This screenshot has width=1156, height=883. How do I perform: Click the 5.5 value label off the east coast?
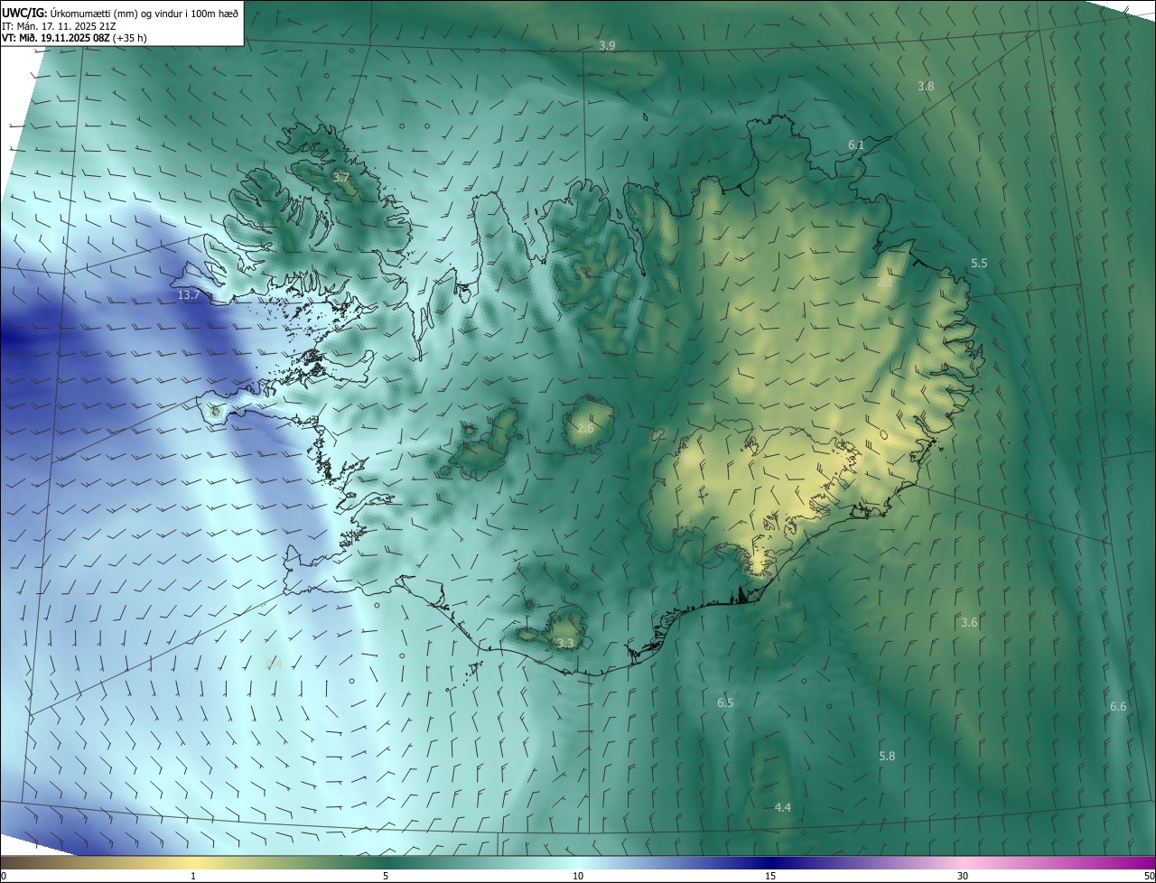pyautogui.click(x=979, y=263)
